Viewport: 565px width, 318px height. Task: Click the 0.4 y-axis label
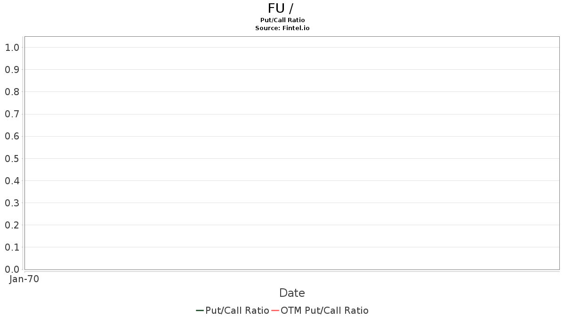pyautogui.click(x=12, y=180)
